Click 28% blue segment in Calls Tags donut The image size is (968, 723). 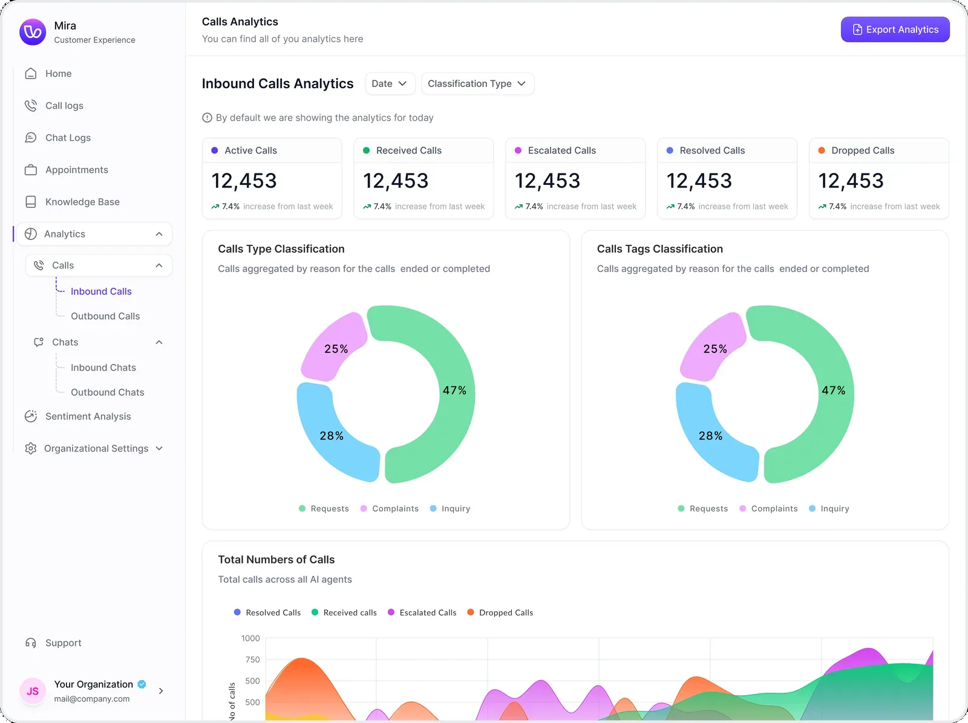710,436
